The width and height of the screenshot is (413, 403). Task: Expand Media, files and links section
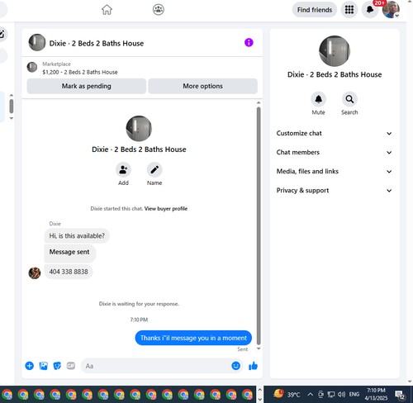pos(335,171)
